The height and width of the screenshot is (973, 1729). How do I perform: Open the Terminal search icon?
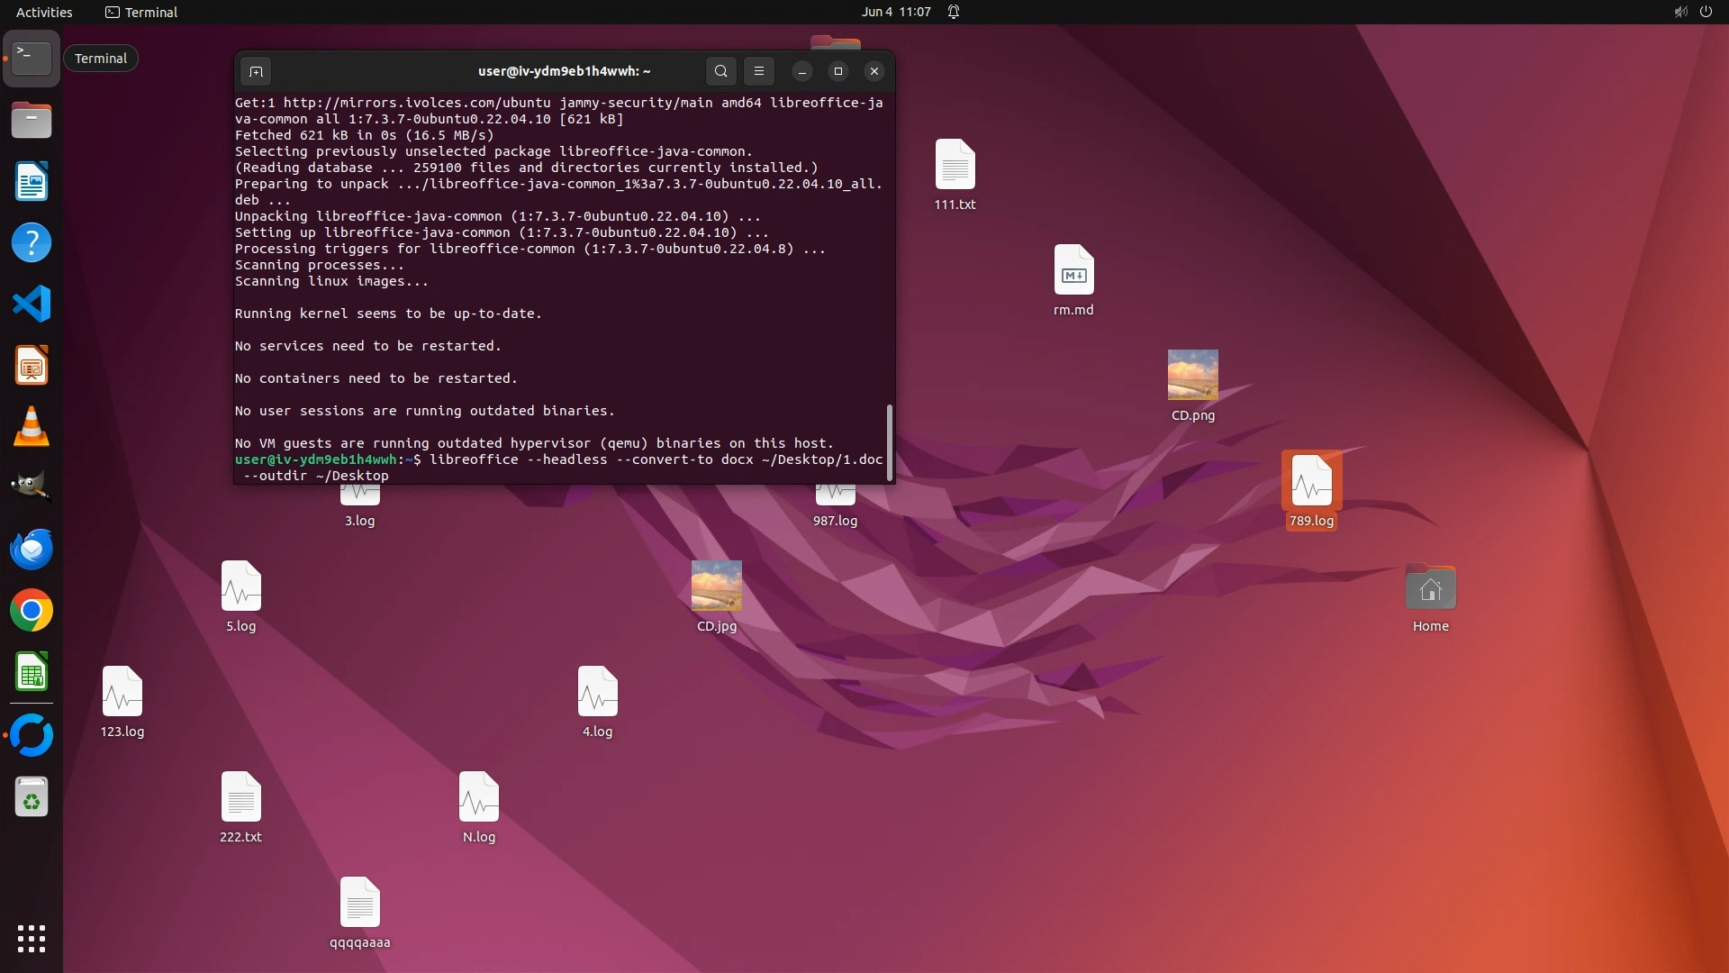pos(720,71)
